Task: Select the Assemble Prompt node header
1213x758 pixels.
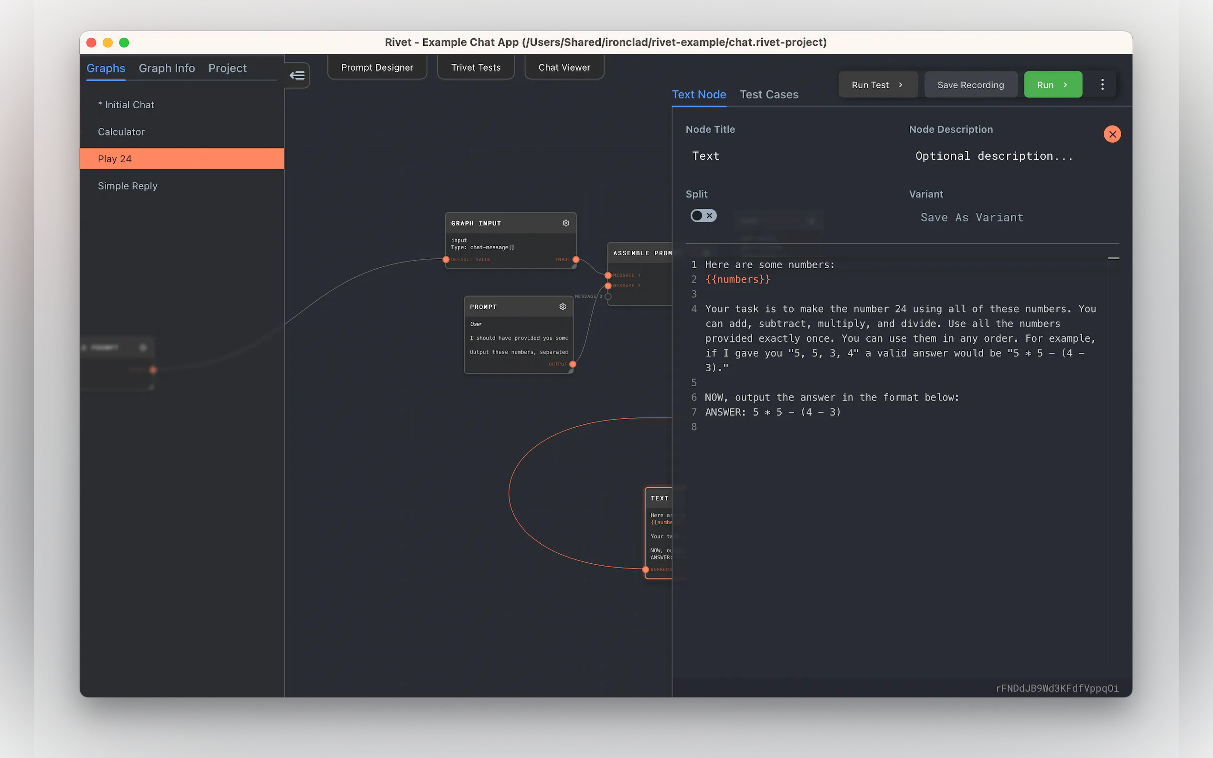Action: [640, 253]
